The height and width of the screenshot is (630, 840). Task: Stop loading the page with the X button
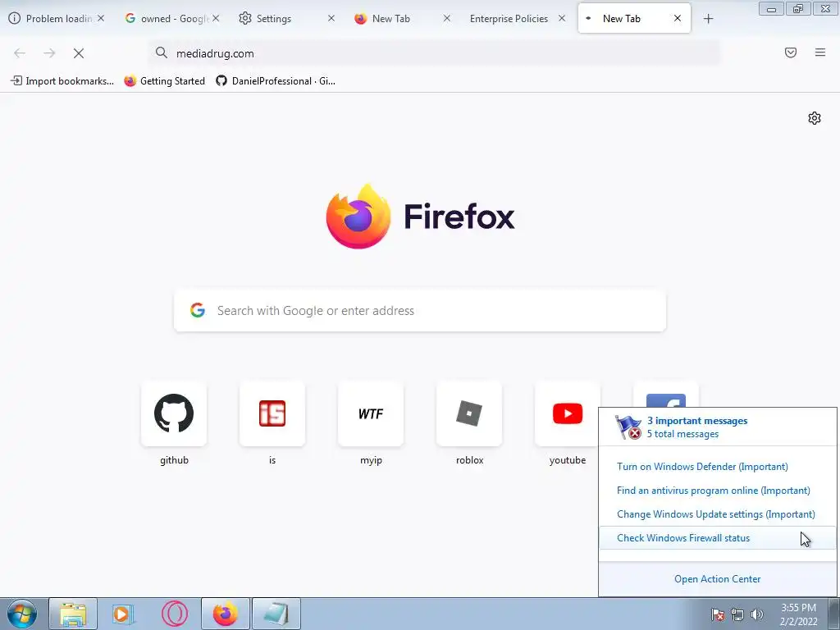pos(79,53)
